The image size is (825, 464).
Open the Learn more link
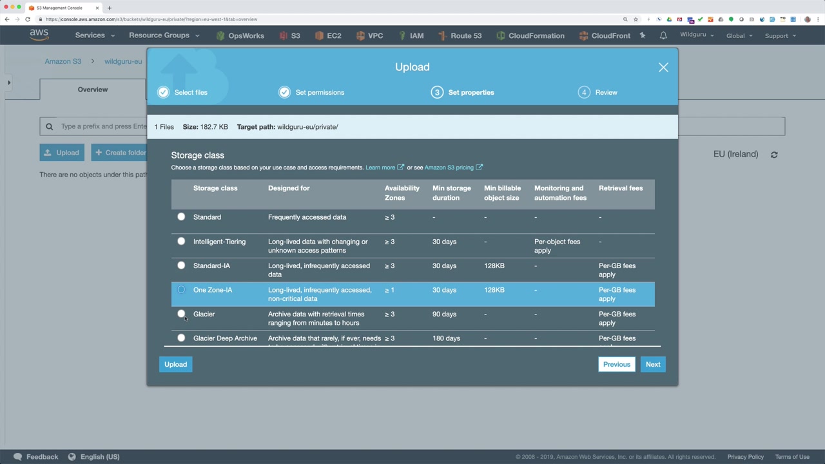[x=385, y=168]
